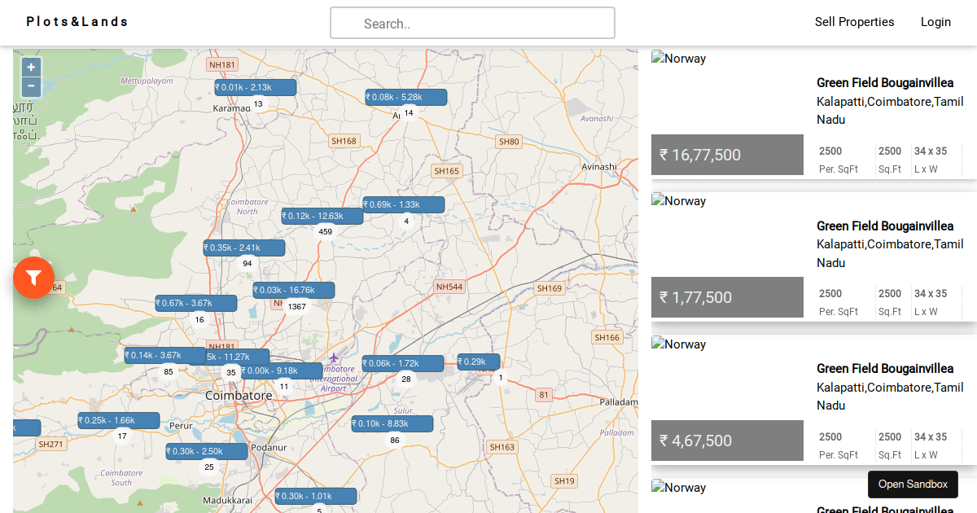
Task: Click the ₹ 0.35k - 2.41k price label
Action: (x=244, y=248)
